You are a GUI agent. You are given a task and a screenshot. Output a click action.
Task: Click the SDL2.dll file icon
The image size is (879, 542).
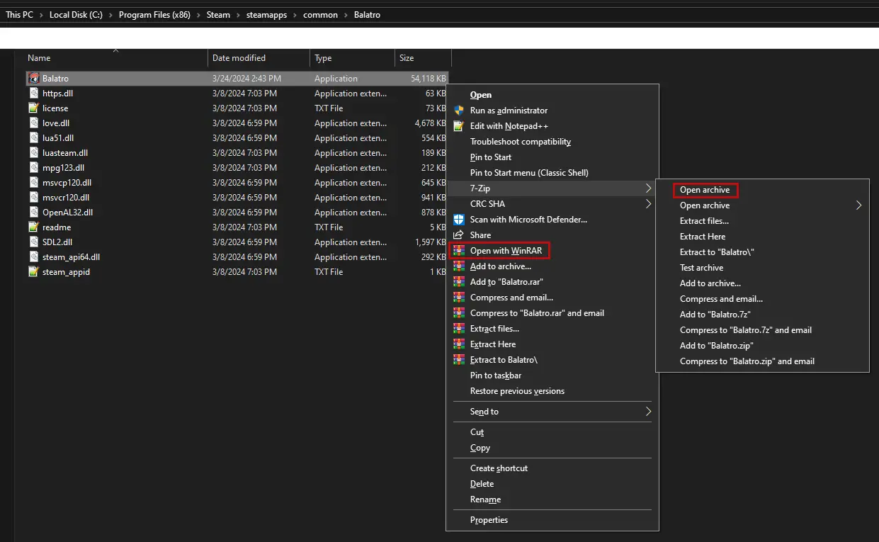point(33,242)
